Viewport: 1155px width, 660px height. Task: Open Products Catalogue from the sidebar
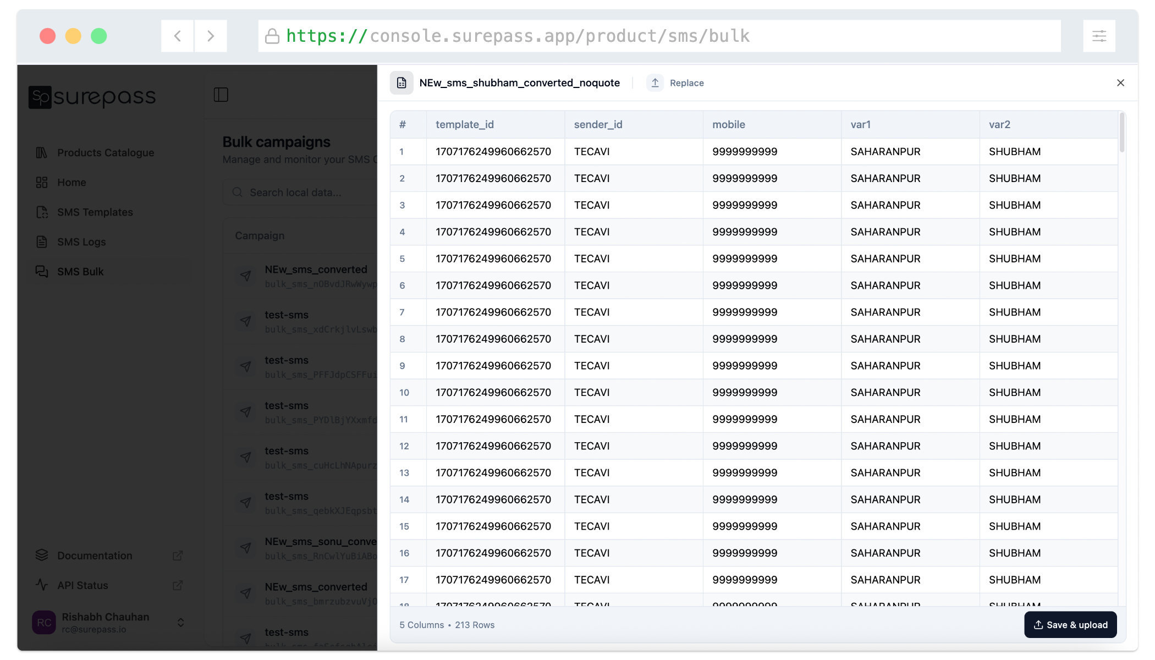pyautogui.click(x=106, y=152)
